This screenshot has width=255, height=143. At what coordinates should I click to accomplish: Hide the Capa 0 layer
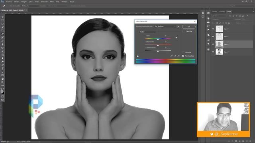213,52
